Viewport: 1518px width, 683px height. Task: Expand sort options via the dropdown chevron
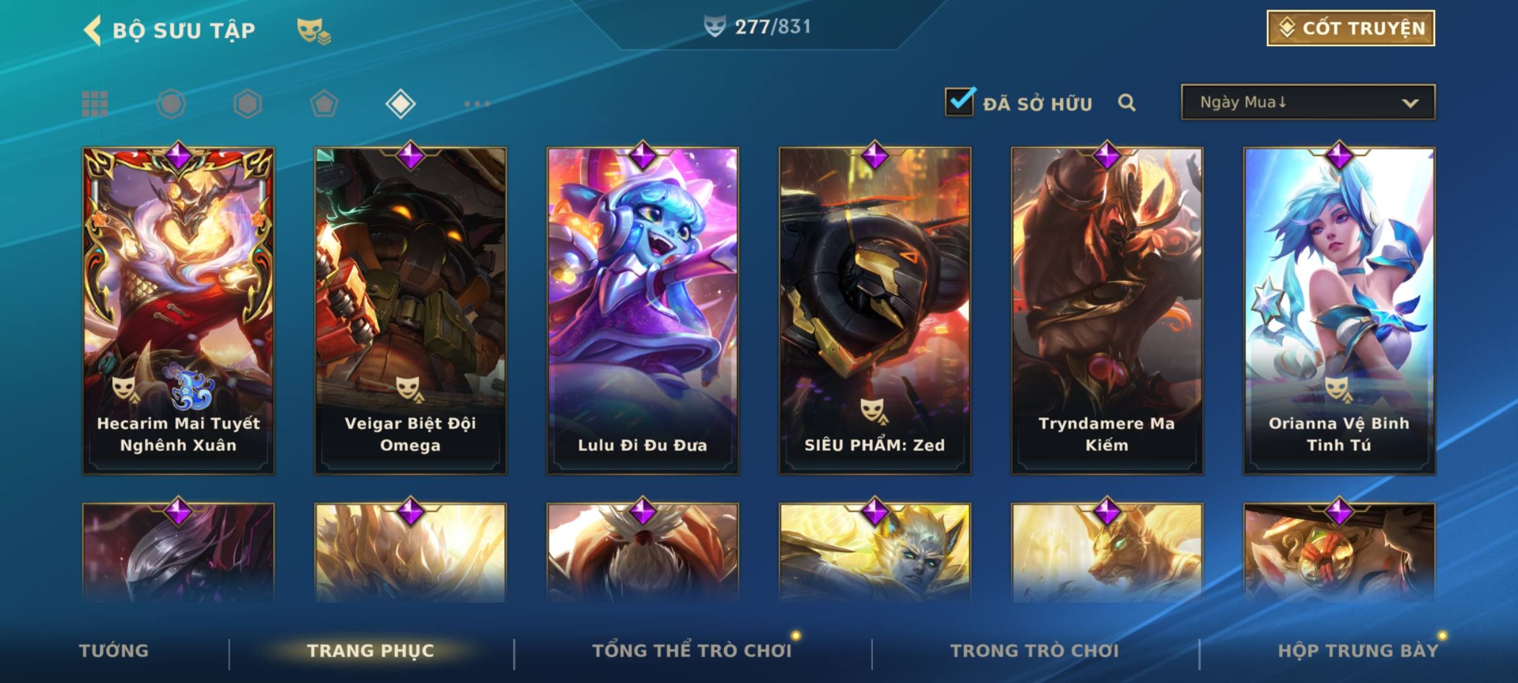pyautogui.click(x=1410, y=103)
